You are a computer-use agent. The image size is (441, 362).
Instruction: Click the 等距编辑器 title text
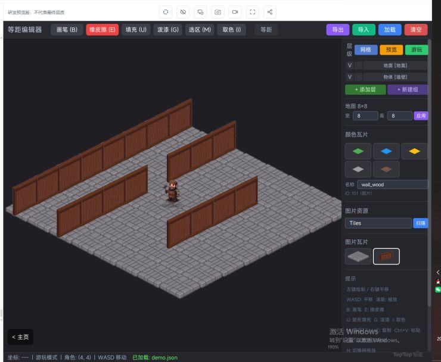tap(25, 30)
